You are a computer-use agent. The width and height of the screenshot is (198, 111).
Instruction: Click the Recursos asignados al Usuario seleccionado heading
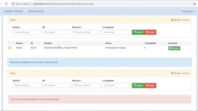[x=34, y=62]
